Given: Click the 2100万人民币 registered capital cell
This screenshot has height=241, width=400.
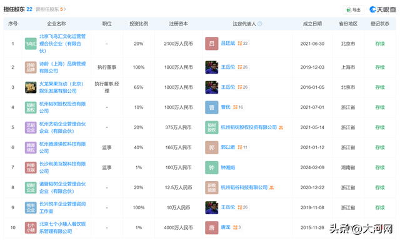Looking at the screenshot, I should point(178,44).
